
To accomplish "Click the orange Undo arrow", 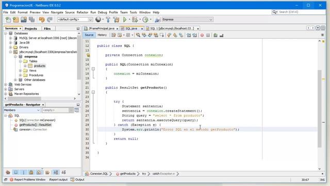I will tap(42, 20).
